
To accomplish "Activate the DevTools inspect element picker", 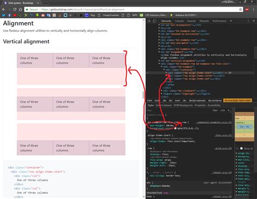I will (149, 21).
